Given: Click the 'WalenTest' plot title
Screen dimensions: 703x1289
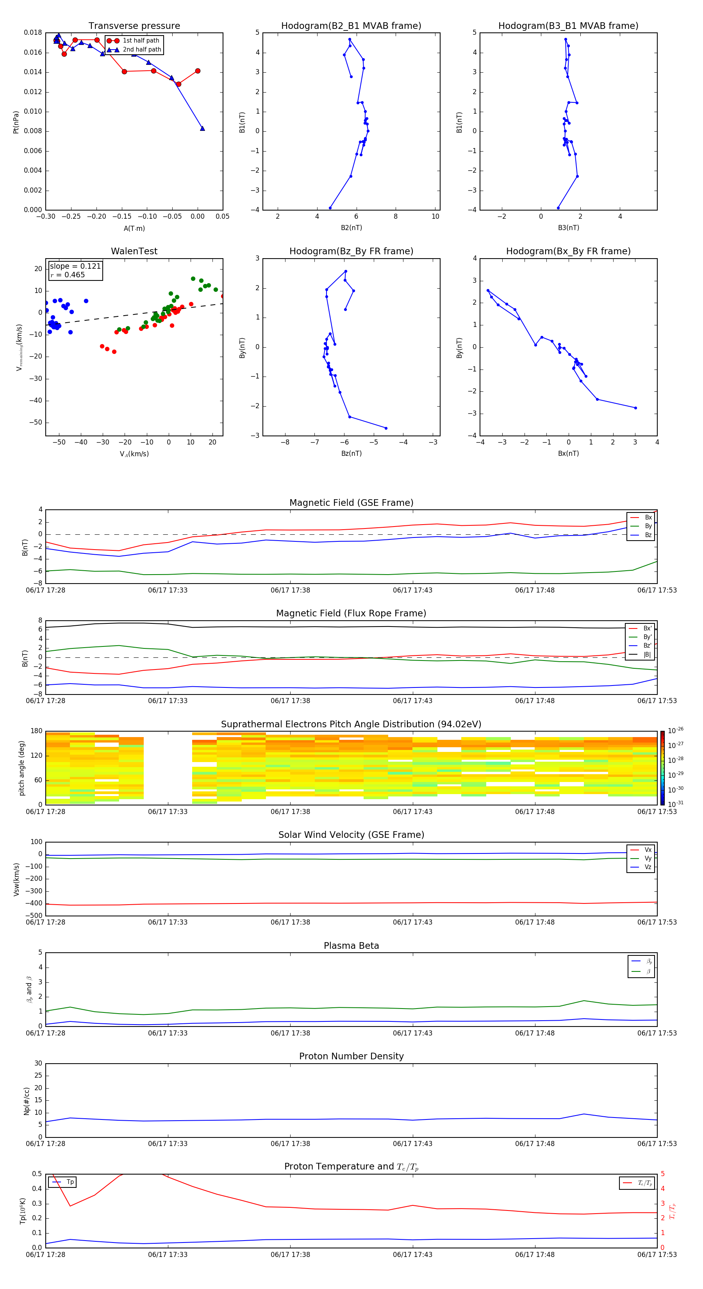Looking at the screenshot, I should [134, 251].
